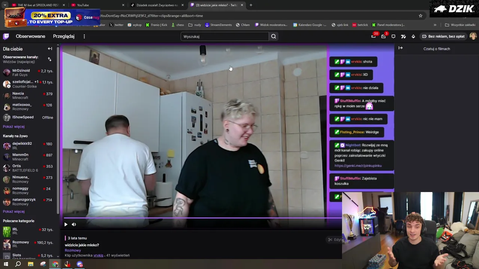
Task: Open the Twitch notifications inbox with badge 20
Action: (373, 36)
